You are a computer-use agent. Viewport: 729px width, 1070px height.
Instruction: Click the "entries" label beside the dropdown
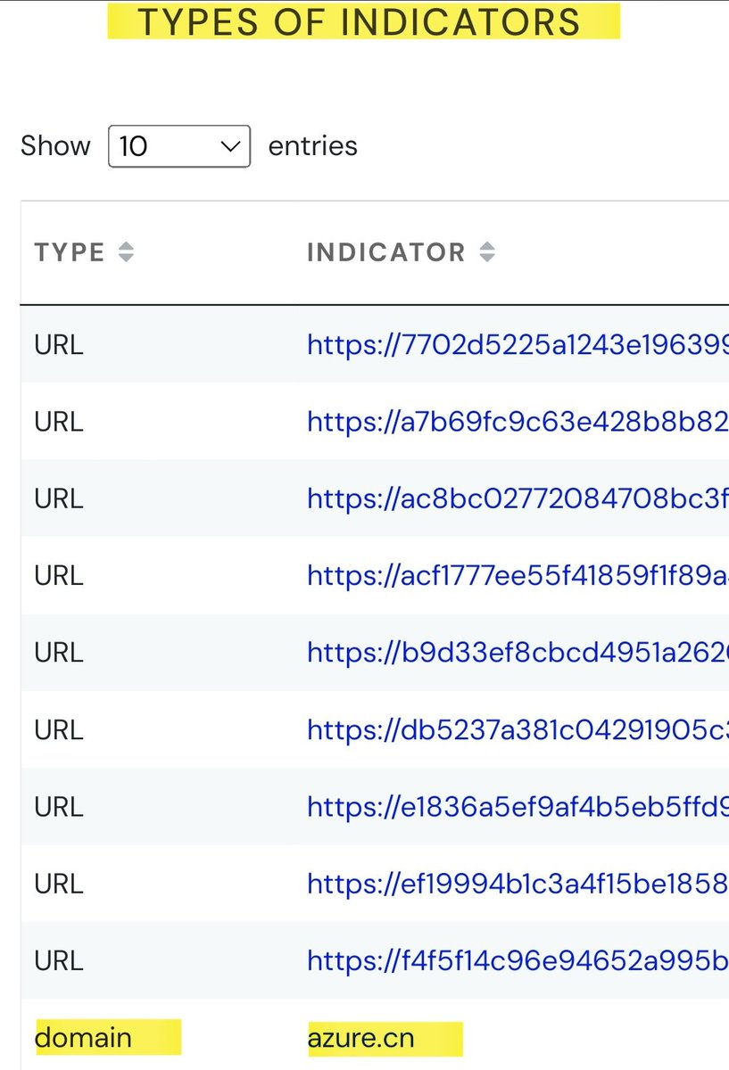coord(312,145)
